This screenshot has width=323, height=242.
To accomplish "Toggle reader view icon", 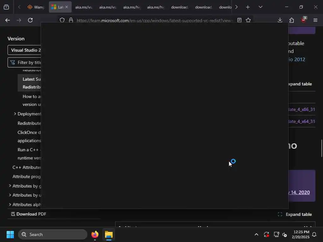I will pyautogui.click(x=239, y=20).
